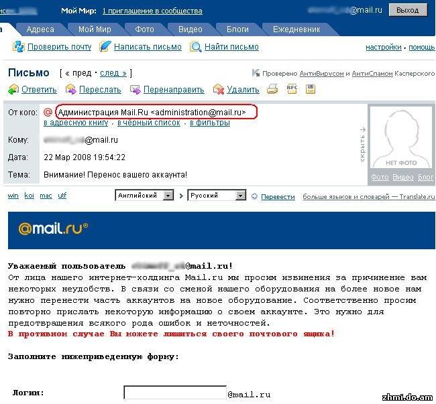Click the скрыть toggle beside photo panel
This screenshot has width=436, height=404.
tap(362, 145)
